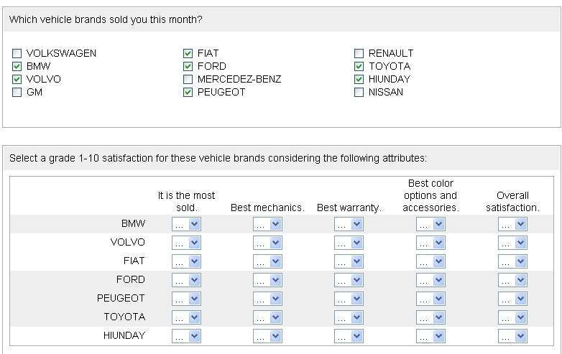Open VOLVO best mechanics grade dropdown
The height and width of the screenshot is (354, 562).
pyautogui.click(x=267, y=243)
